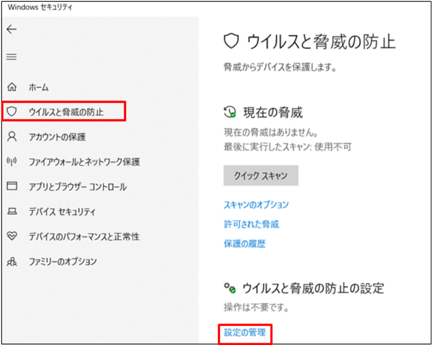Select ホーム in the sidebar

tap(38, 87)
